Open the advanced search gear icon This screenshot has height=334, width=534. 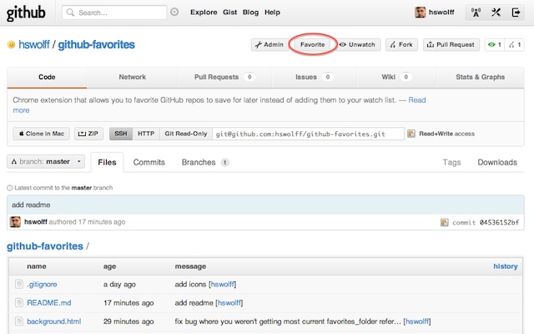[x=174, y=13]
